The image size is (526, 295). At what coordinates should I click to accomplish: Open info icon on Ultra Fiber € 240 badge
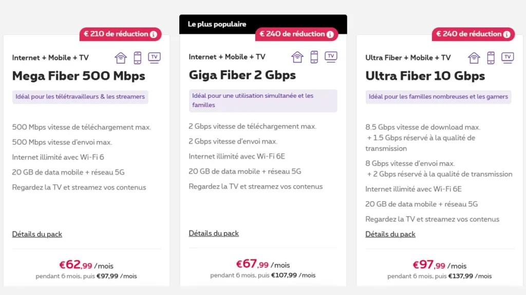507,34
